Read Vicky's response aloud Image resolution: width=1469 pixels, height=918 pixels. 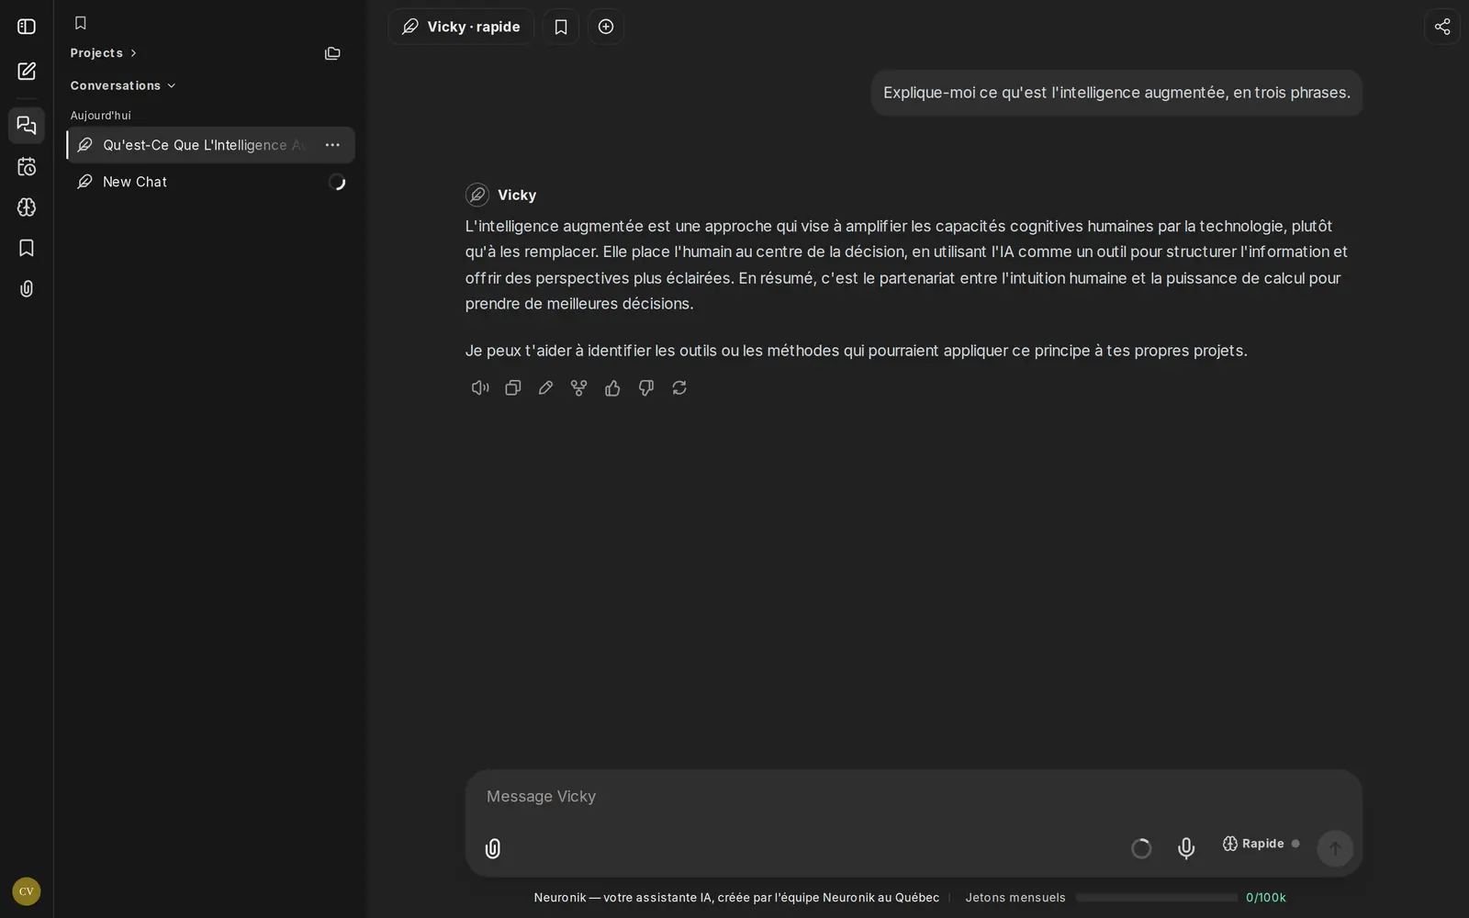point(480,388)
